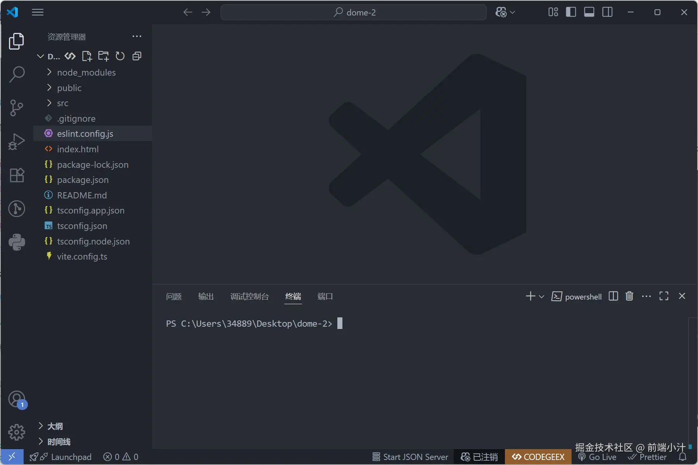Open the README.md file

(93, 195)
